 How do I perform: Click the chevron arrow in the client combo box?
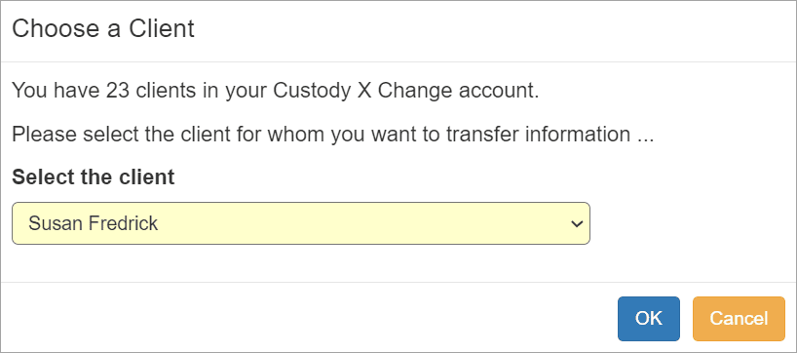coord(577,224)
